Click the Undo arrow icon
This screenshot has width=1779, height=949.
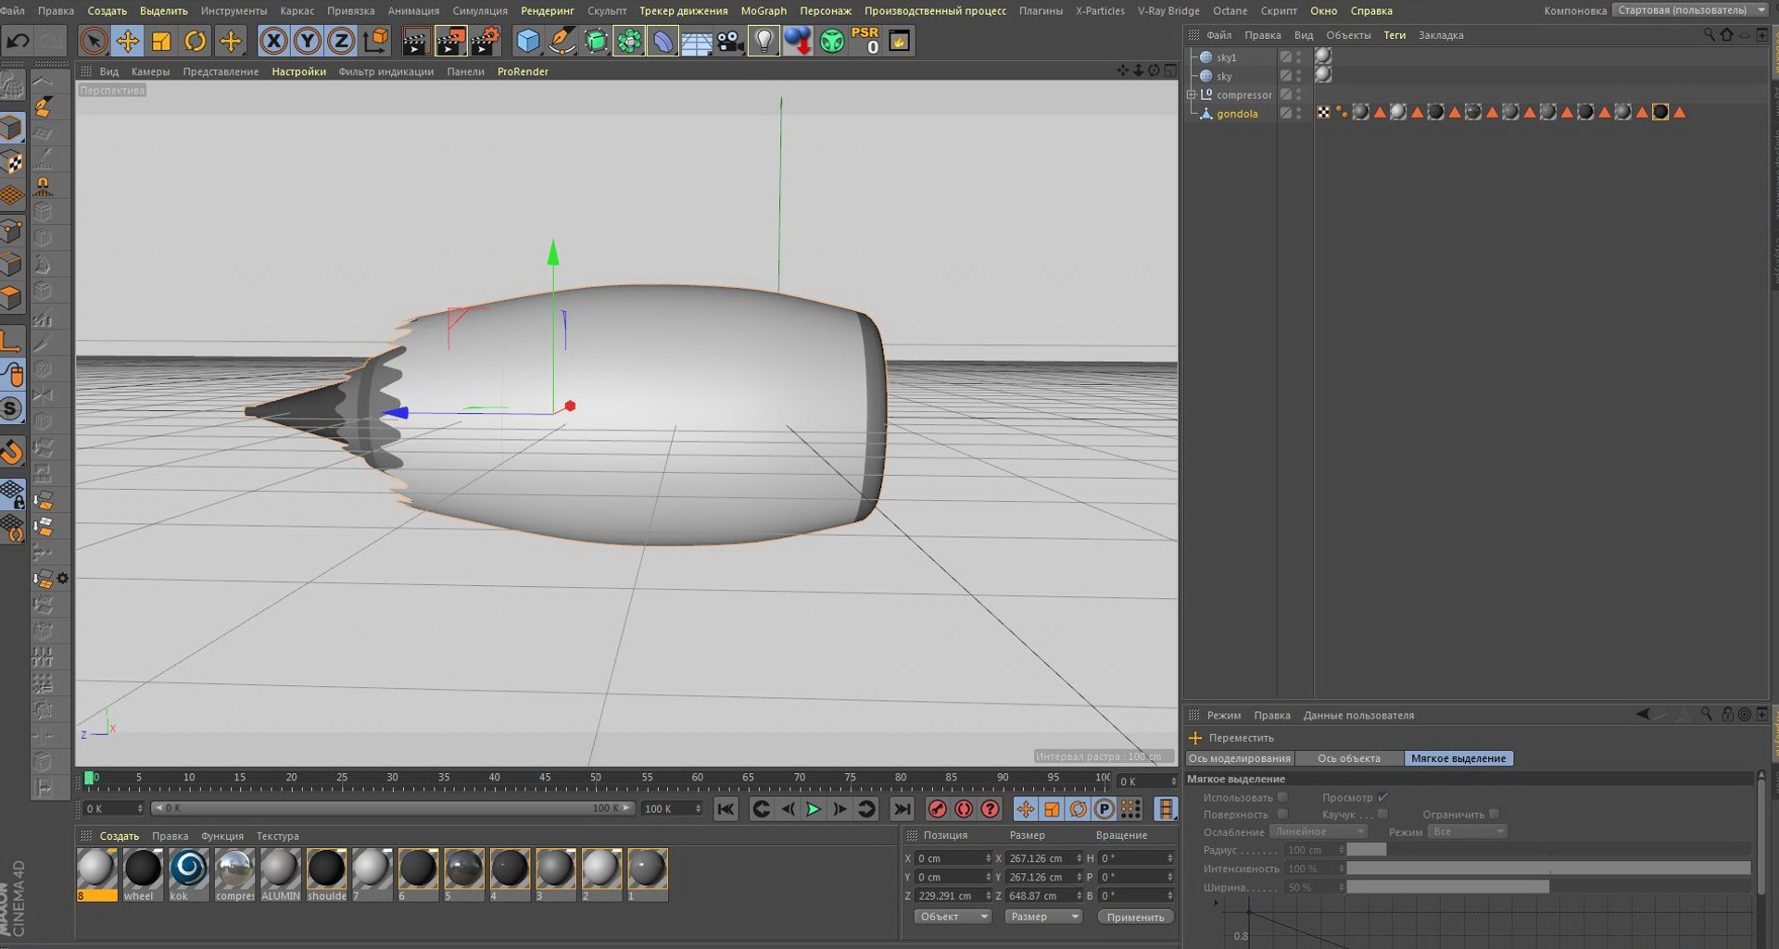pyautogui.click(x=18, y=41)
